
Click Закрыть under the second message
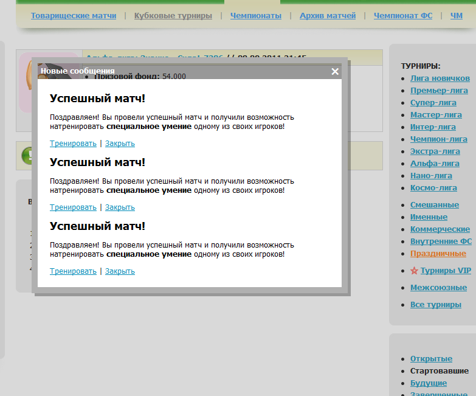[120, 207]
